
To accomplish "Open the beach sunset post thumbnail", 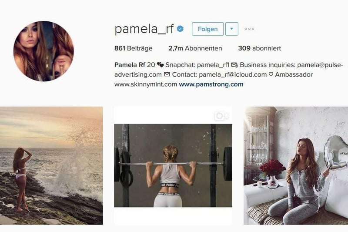I will tap(51, 165).
